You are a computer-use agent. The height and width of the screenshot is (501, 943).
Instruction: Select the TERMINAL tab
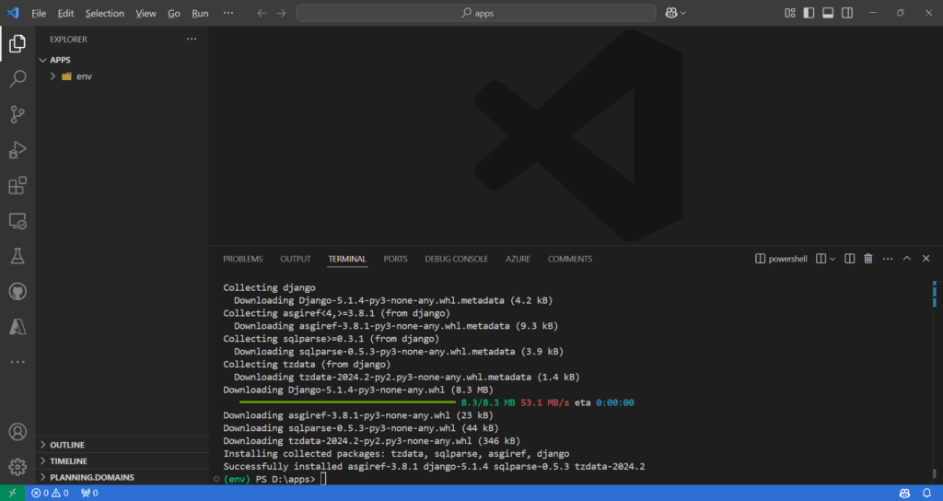(x=347, y=259)
